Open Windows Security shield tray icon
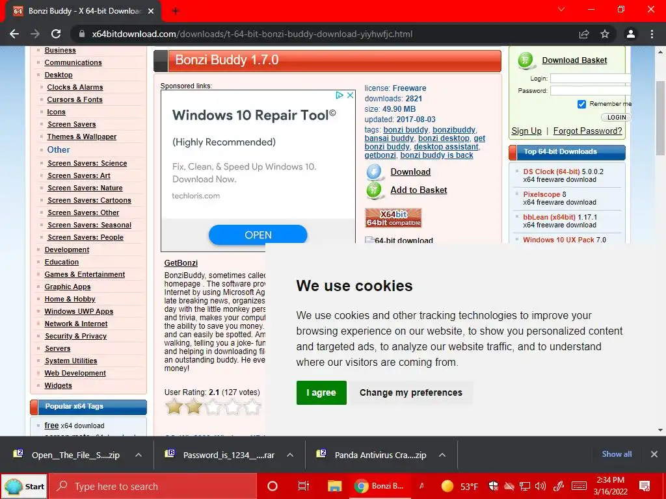This screenshot has height=499, width=666. [493, 486]
